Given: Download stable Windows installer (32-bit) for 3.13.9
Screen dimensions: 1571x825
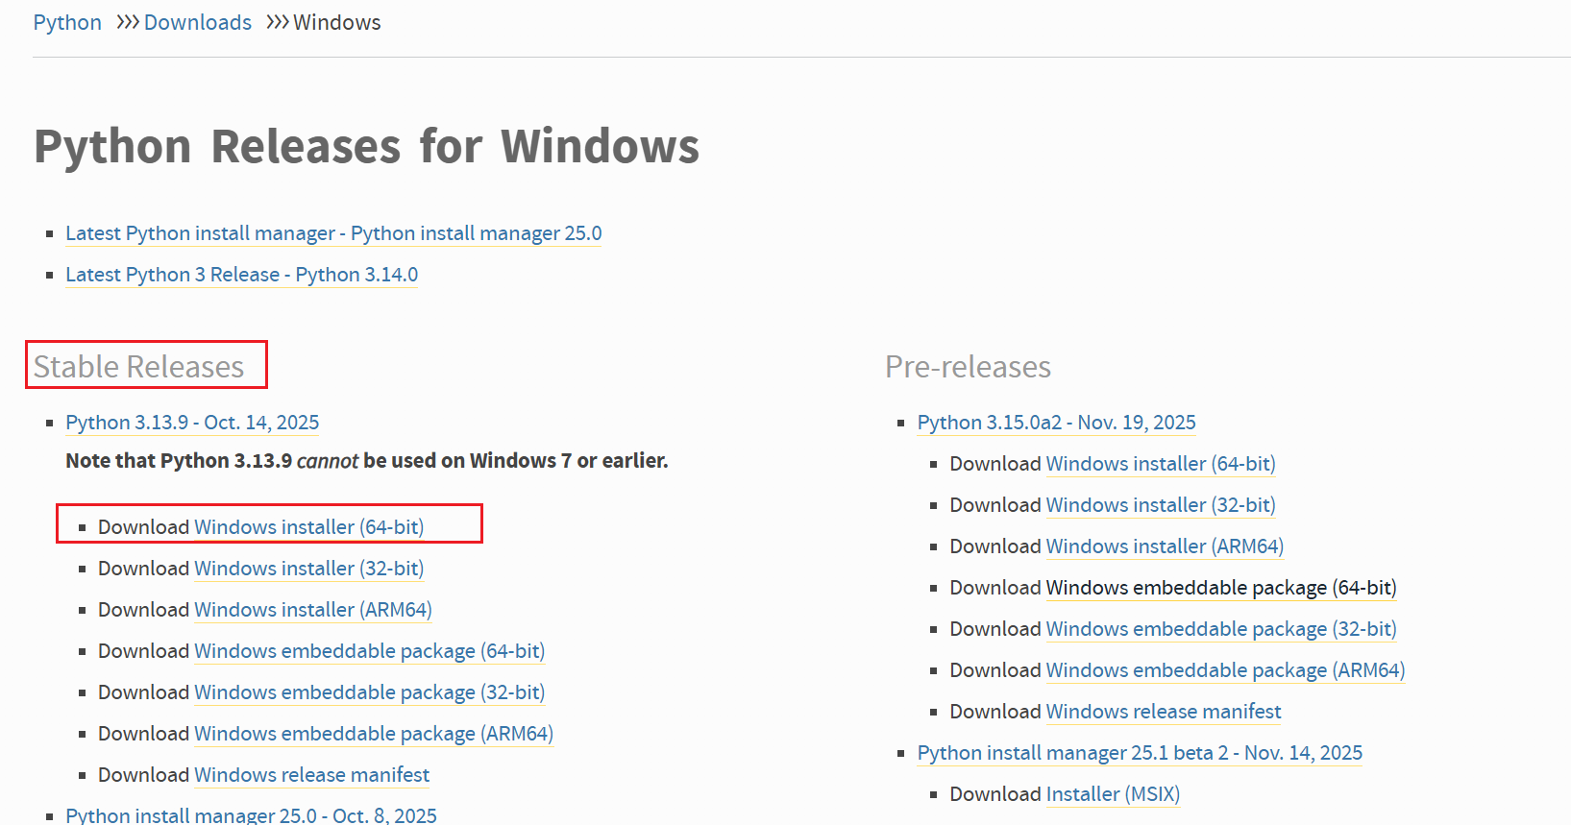Looking at the screenshot, I should coord(308,569).
